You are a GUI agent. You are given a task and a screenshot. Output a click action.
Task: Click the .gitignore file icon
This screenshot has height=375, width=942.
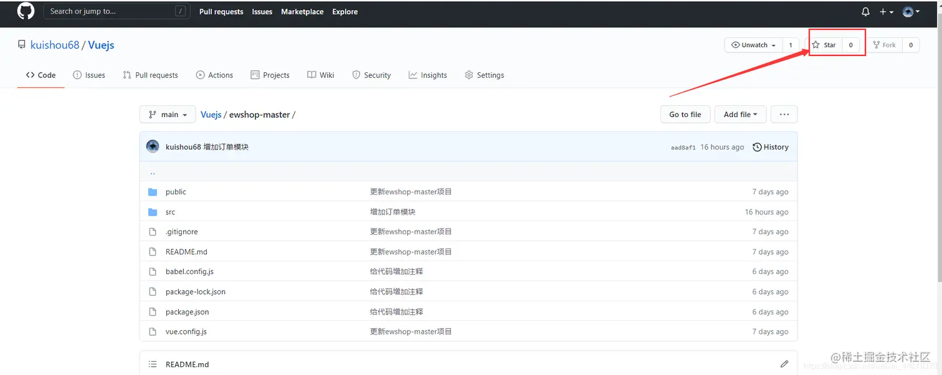tap(153, 232)
